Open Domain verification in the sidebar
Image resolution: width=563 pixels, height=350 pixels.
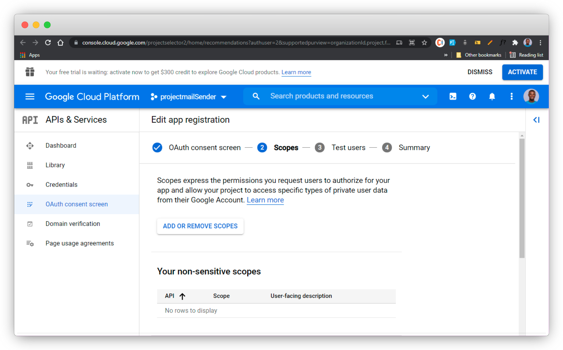(77, 224)
